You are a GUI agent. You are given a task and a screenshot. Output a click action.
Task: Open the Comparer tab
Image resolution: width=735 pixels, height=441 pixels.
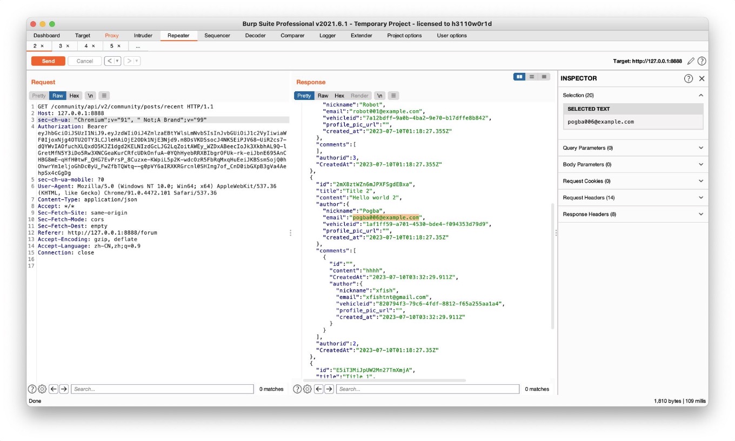click(x=292, y=36)
